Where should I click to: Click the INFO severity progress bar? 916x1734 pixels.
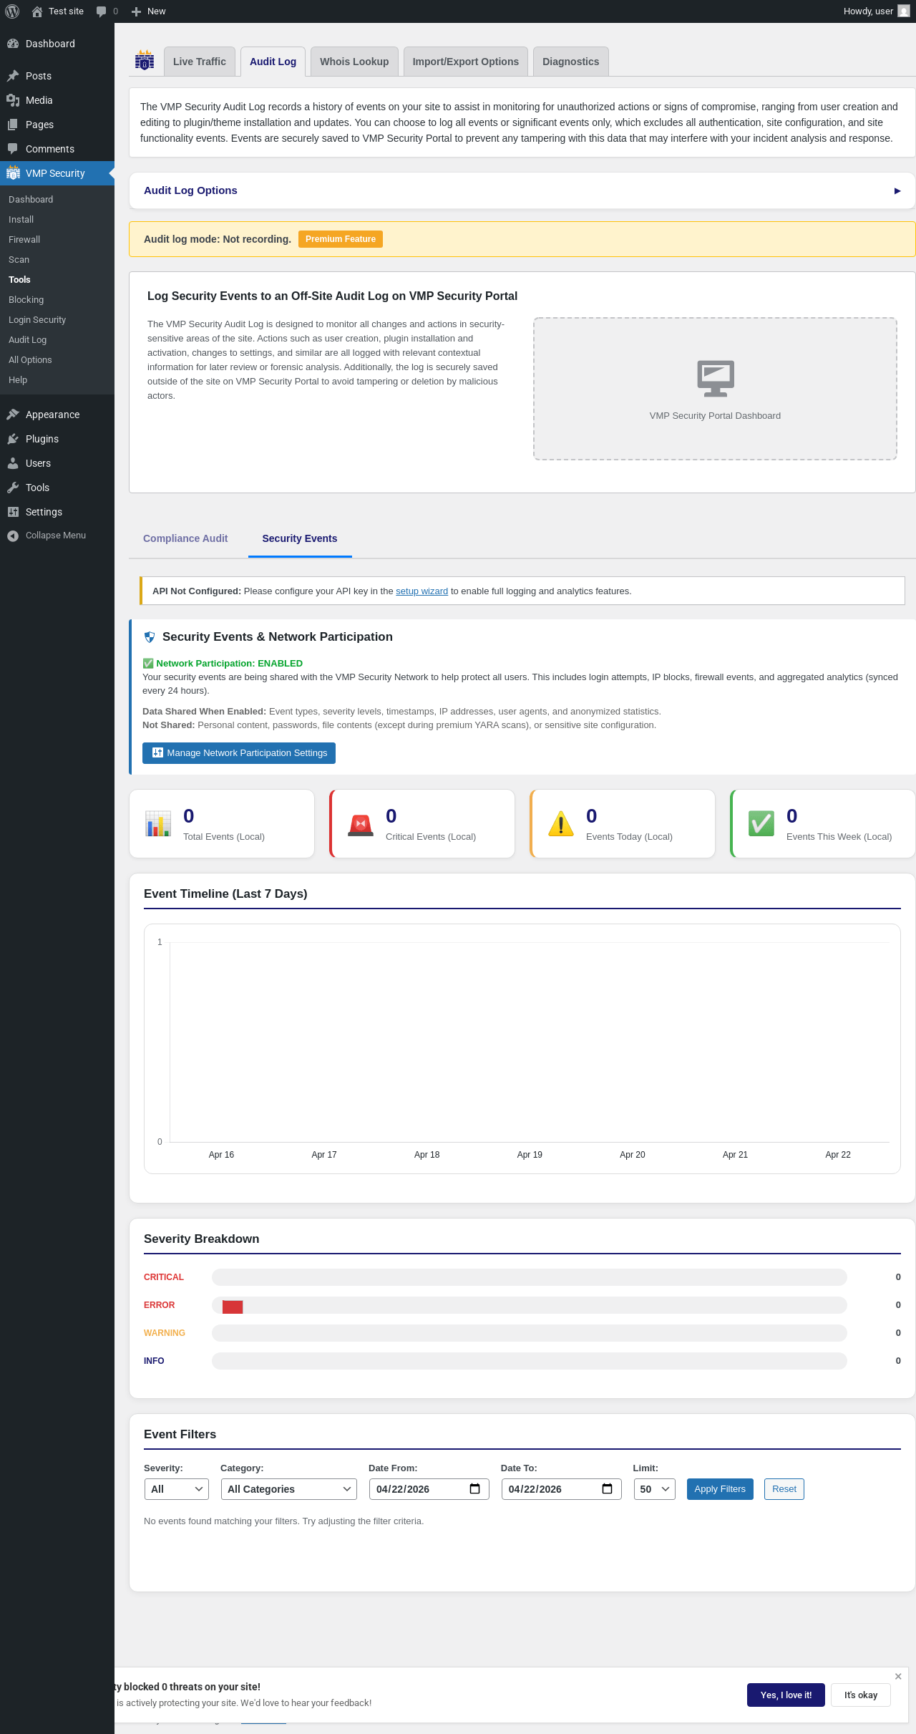[x=530, y=1361]
